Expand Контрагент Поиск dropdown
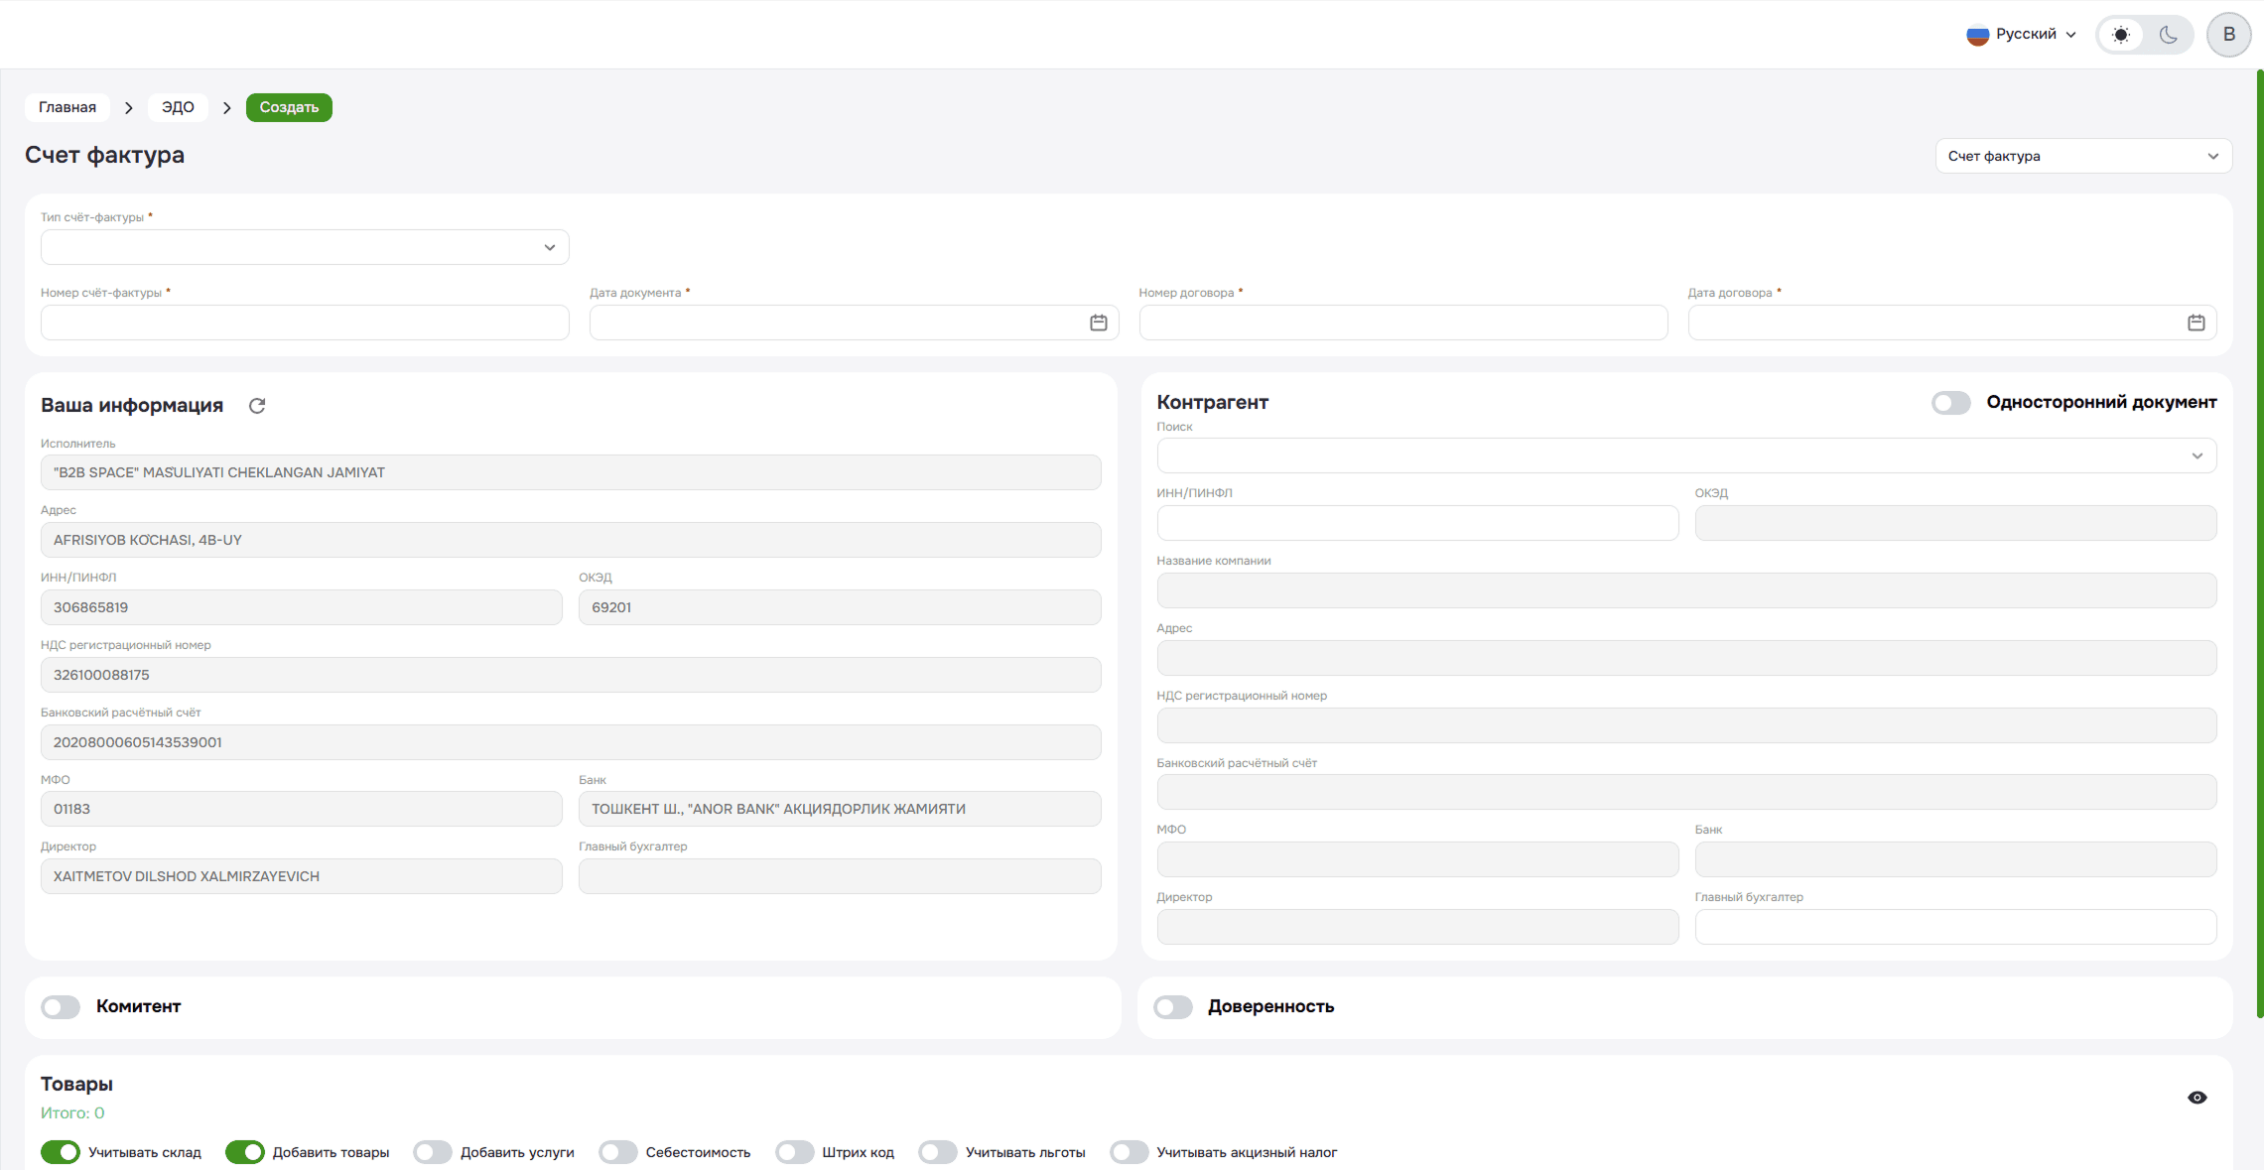2264x1170 pixels. coord(1685,455)
